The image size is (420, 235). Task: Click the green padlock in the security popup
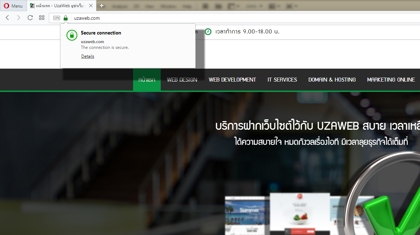pyautogui.click(x=72, y=35)
